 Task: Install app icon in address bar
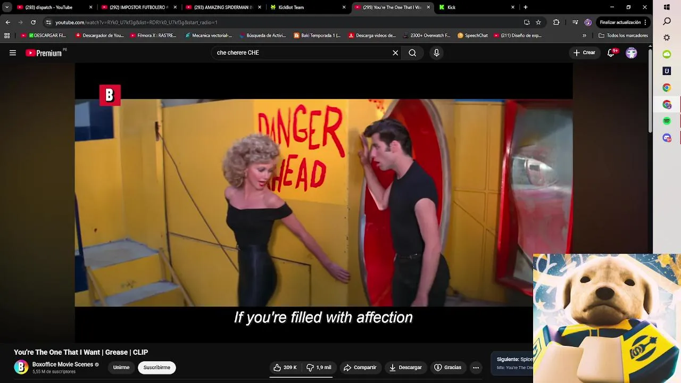click(527, 22)
